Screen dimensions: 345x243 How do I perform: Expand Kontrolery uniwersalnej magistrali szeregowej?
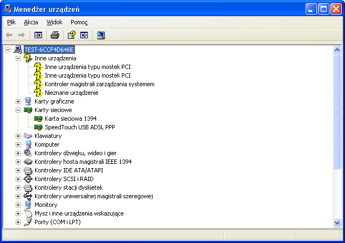coord(18,196)
